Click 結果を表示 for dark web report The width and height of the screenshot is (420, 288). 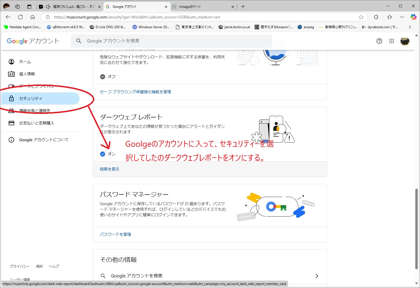[x=109, y=169]
